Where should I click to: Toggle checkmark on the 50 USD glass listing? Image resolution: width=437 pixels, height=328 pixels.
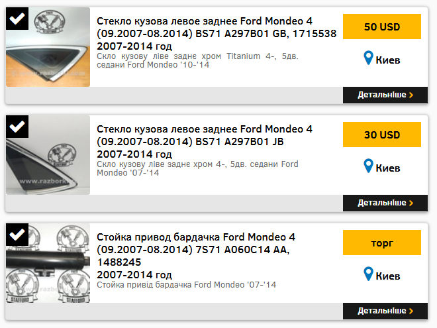coord(17,19)
